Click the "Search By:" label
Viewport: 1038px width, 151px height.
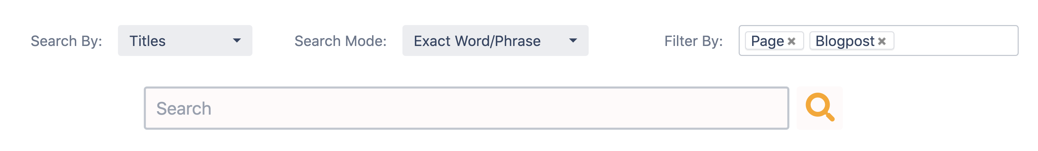[67, 41]
